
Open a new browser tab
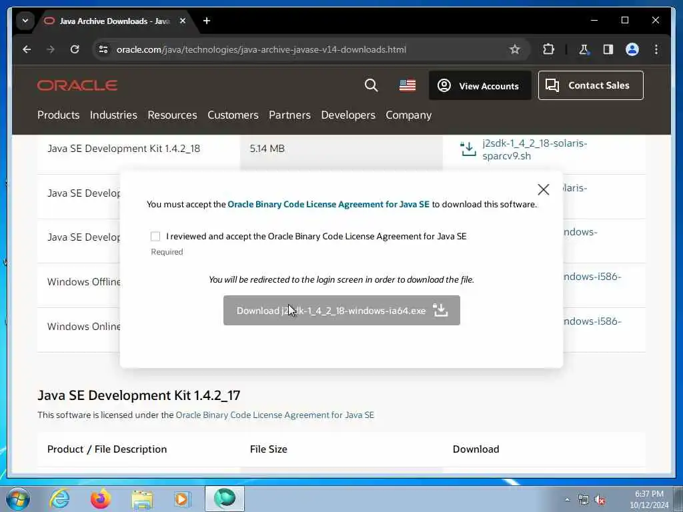tap(207, 21)
